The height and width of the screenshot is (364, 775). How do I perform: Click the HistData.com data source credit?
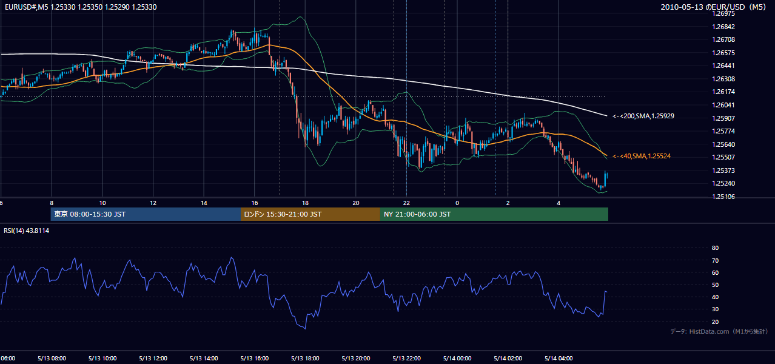tap(719, 332)
